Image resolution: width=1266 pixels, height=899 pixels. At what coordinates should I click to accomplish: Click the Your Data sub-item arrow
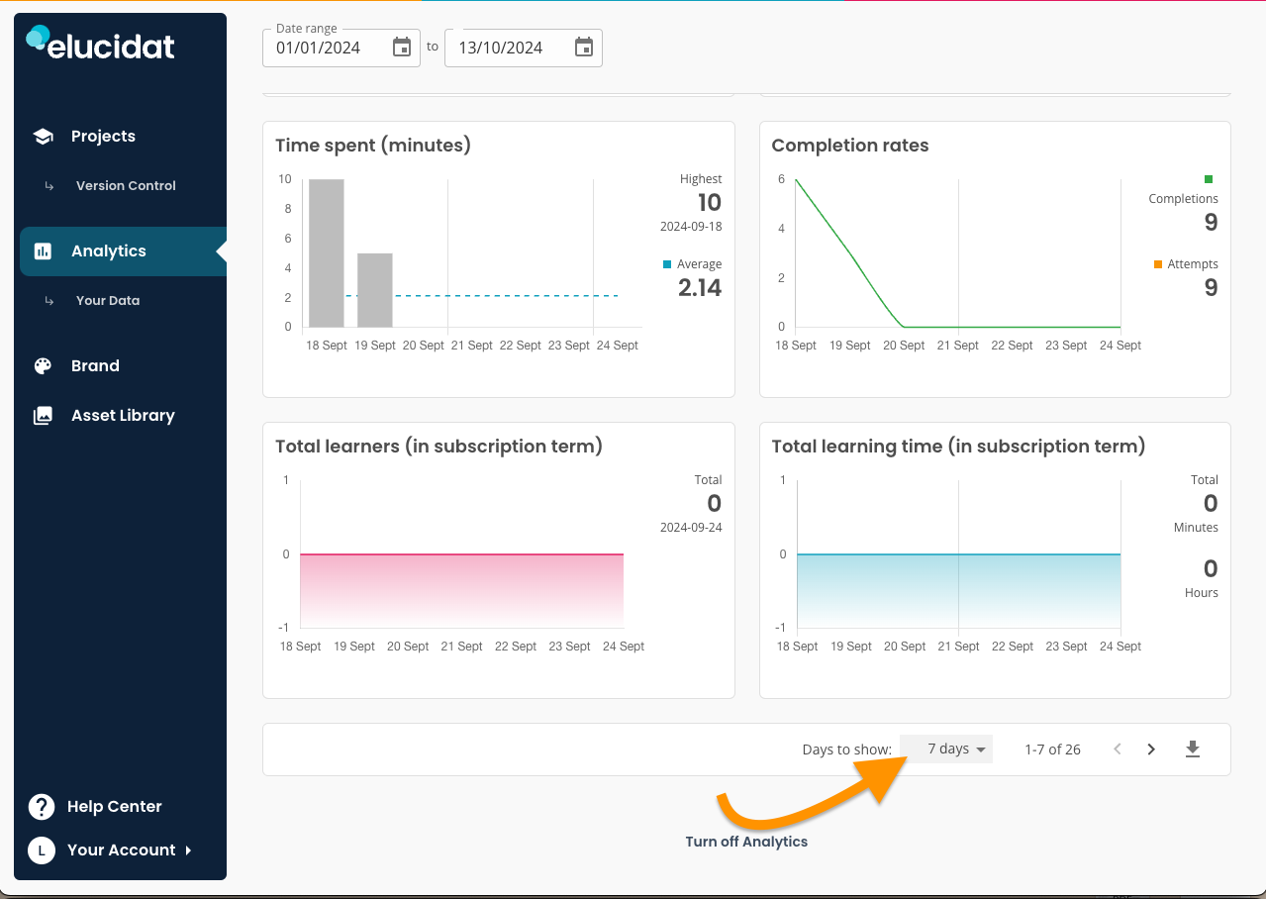(x=49, y=301)
